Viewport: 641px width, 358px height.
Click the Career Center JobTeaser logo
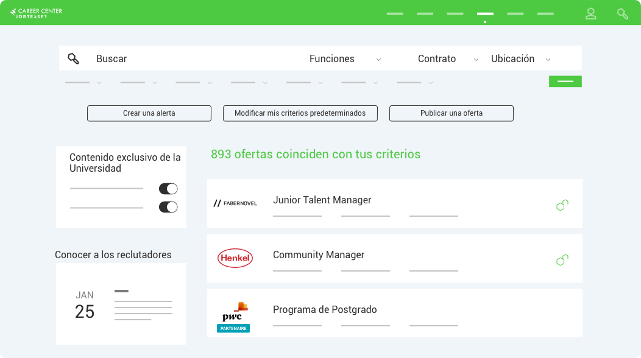(x=36, y=13)
